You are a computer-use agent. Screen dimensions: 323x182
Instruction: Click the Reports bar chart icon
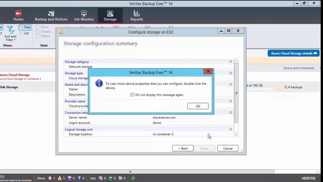[136, 13]
